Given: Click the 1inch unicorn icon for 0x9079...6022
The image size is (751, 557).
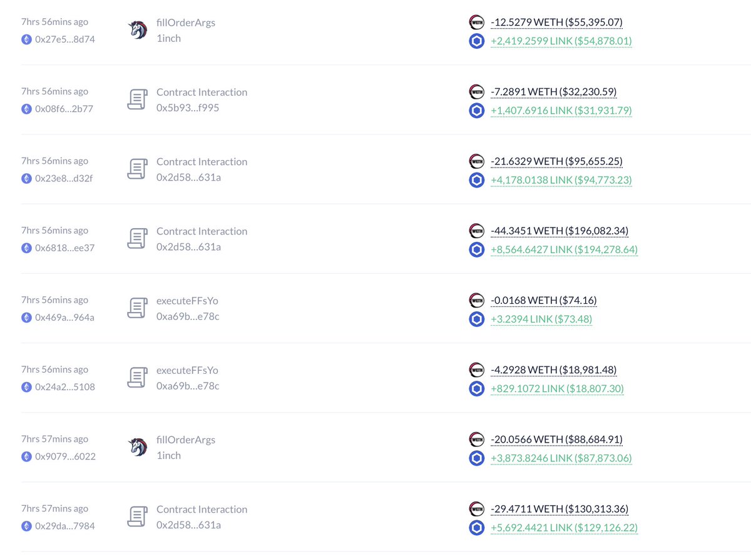Looking at the screenshot, I should tap(138, 447).
